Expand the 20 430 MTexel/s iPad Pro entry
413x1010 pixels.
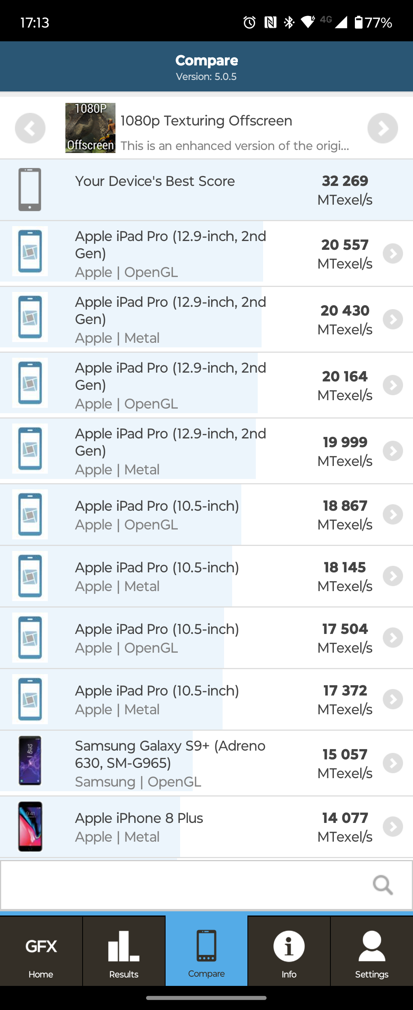pyautogui.click(x=393, y=319)
